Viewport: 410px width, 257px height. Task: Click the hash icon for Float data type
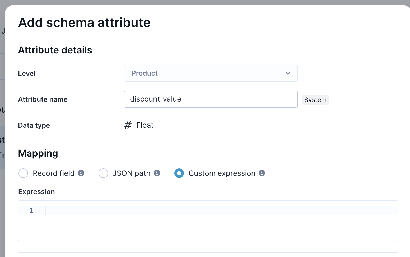(128, 125)
